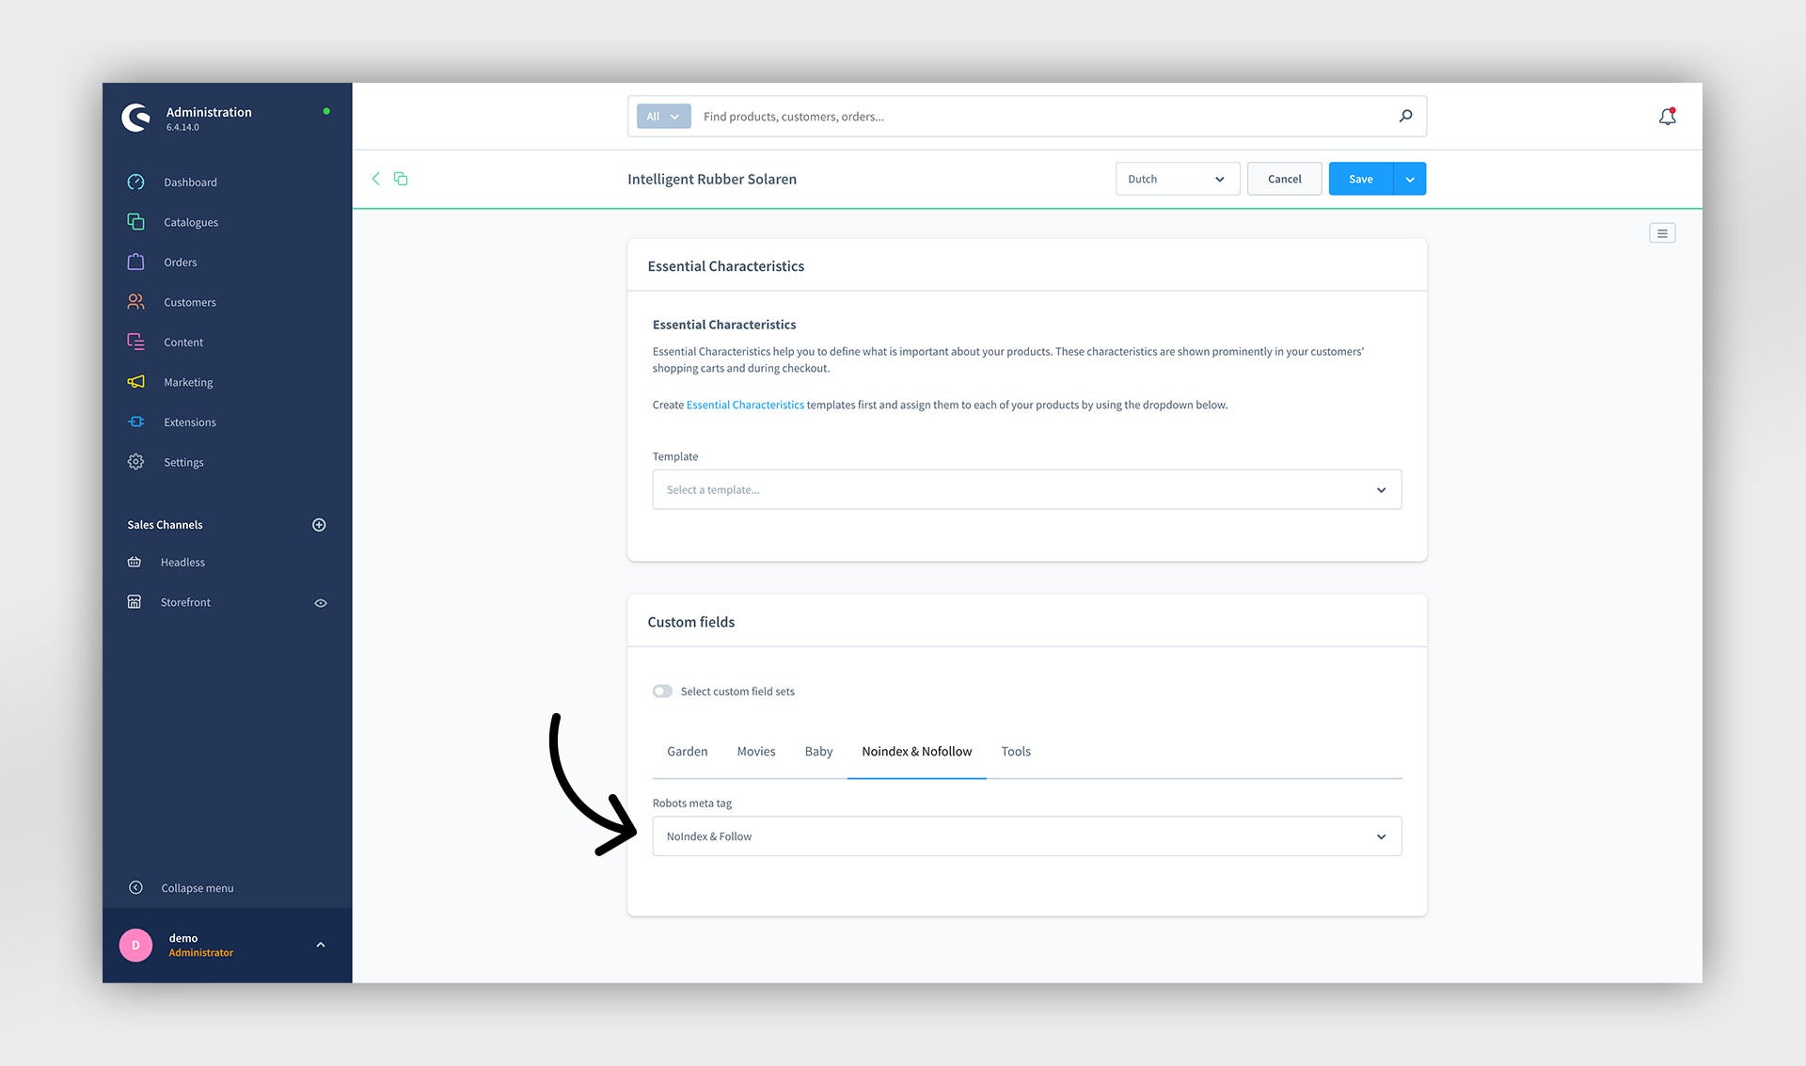Click the Essential Characteristics link
The image size is (1806, 1066).
tap(744, 404)
